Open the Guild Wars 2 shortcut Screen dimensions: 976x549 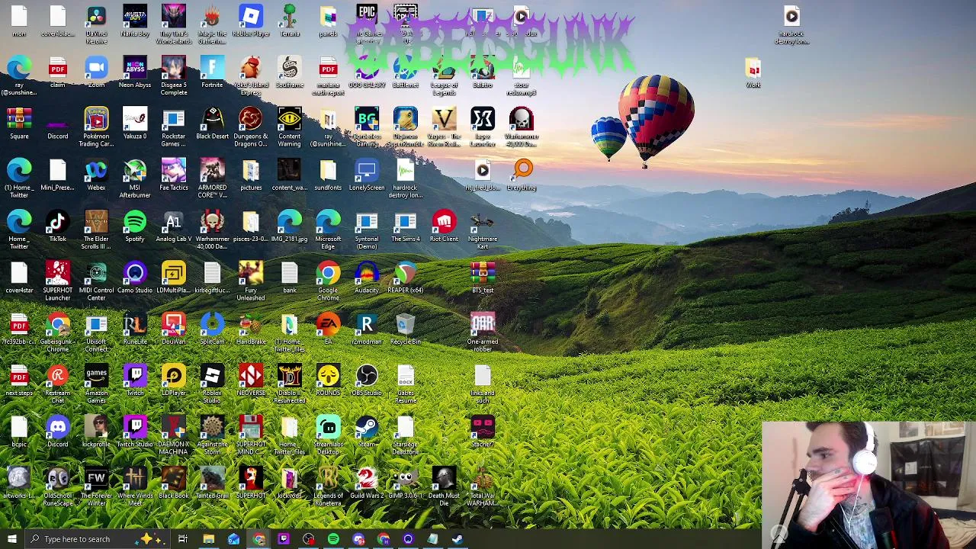click(x=367, y=483)
